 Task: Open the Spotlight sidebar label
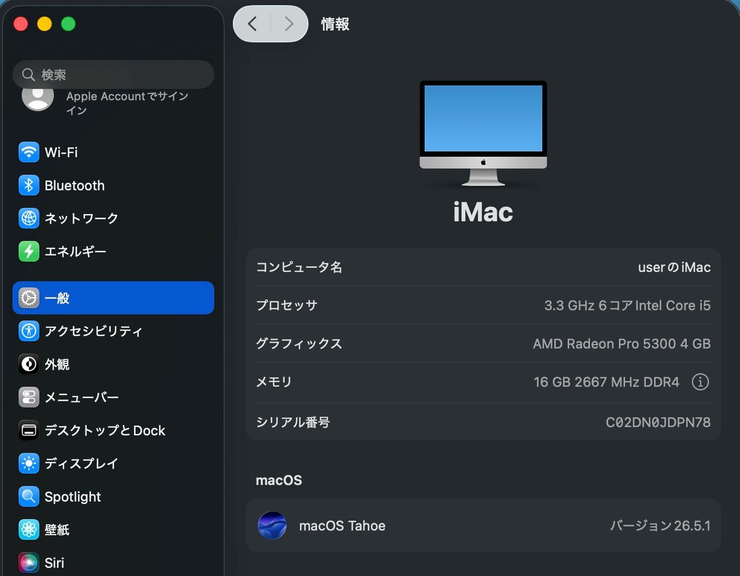click(x=72, y=497)
